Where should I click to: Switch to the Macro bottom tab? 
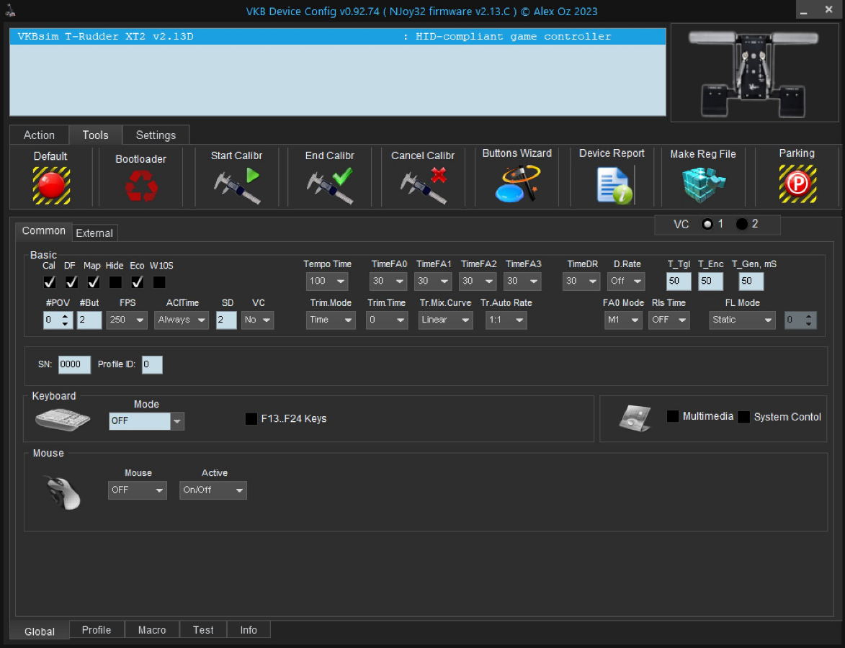tap(152, 630)
